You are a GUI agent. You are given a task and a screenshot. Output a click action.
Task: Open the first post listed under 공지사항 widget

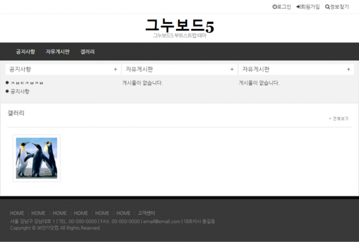[27, 83]
